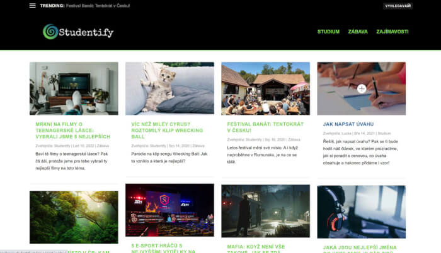Open article 5 e-sport hráčů s nejvyššími výdělky
The image size is (441, 253).
click(x=163, y=248)
